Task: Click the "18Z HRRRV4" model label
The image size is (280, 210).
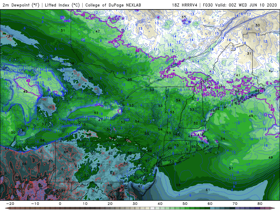Action: click(184, 5)
